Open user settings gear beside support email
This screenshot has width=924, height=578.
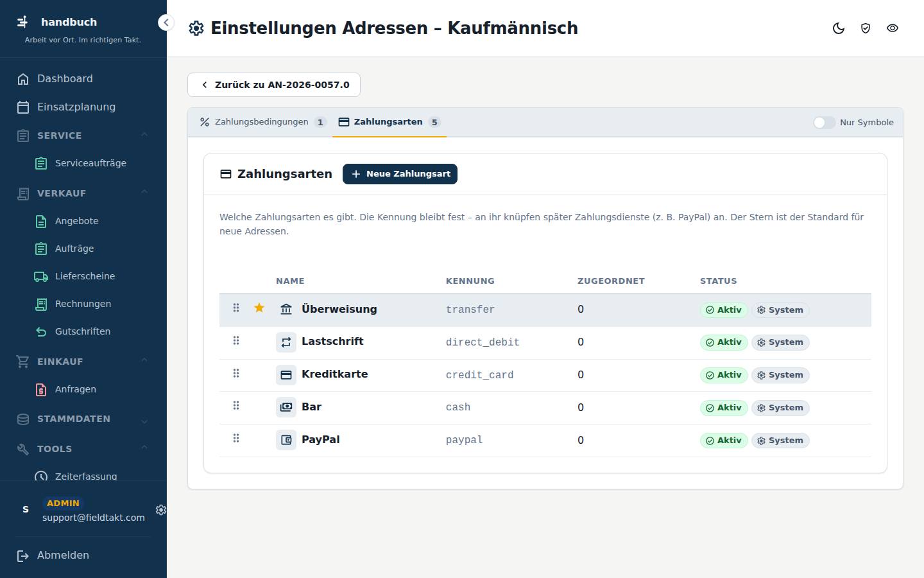coord(161,509)
